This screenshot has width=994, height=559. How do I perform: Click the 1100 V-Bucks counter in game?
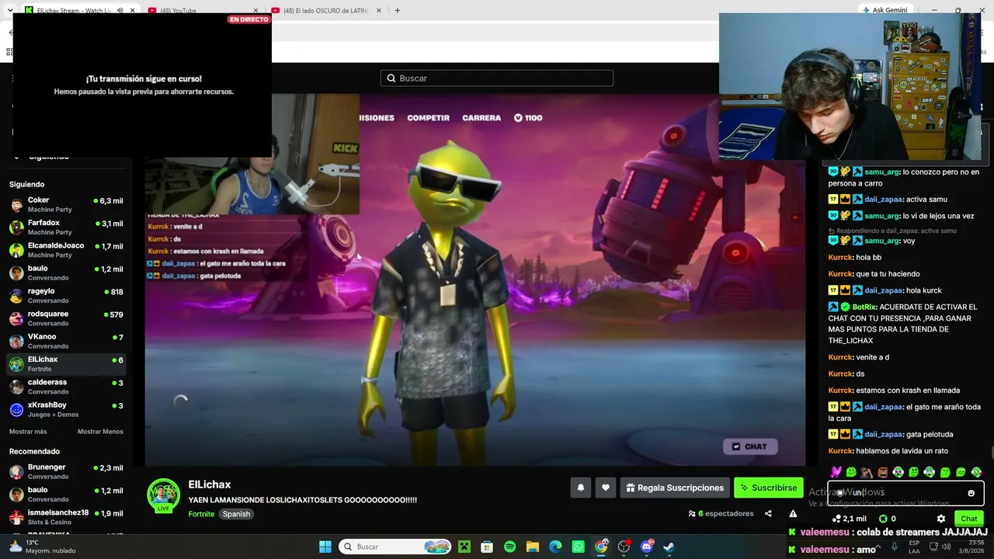pyautogui.click(x=528, y=118)
